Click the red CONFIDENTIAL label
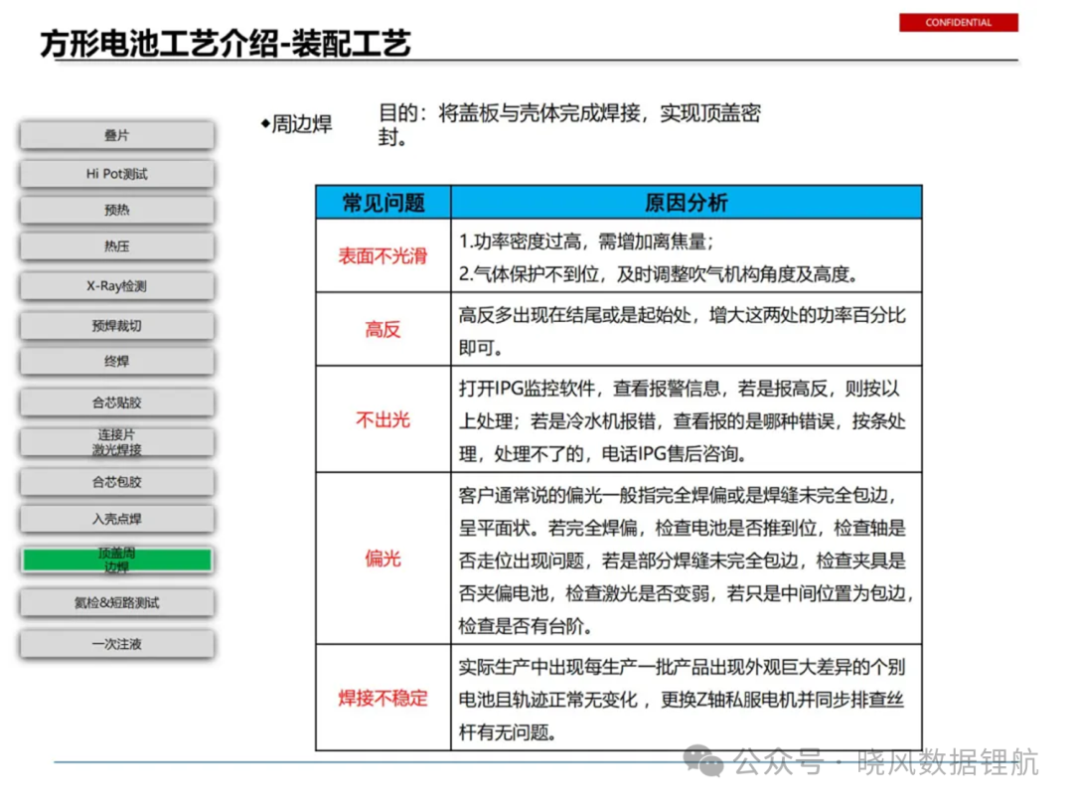Screen dimensions: 1073x805 (x=958, y=23)
